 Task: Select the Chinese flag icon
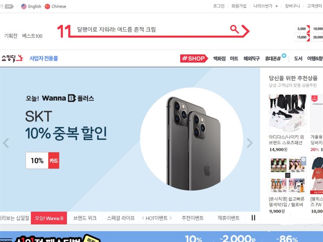click(x=47, y=6)
